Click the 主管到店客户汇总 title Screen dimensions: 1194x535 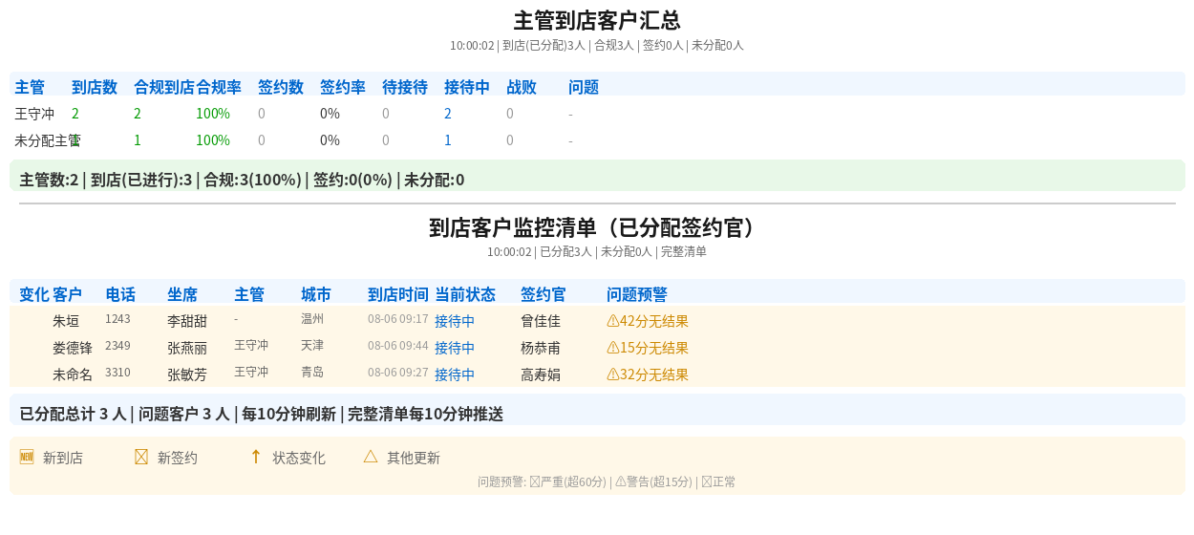click(597, 21)
